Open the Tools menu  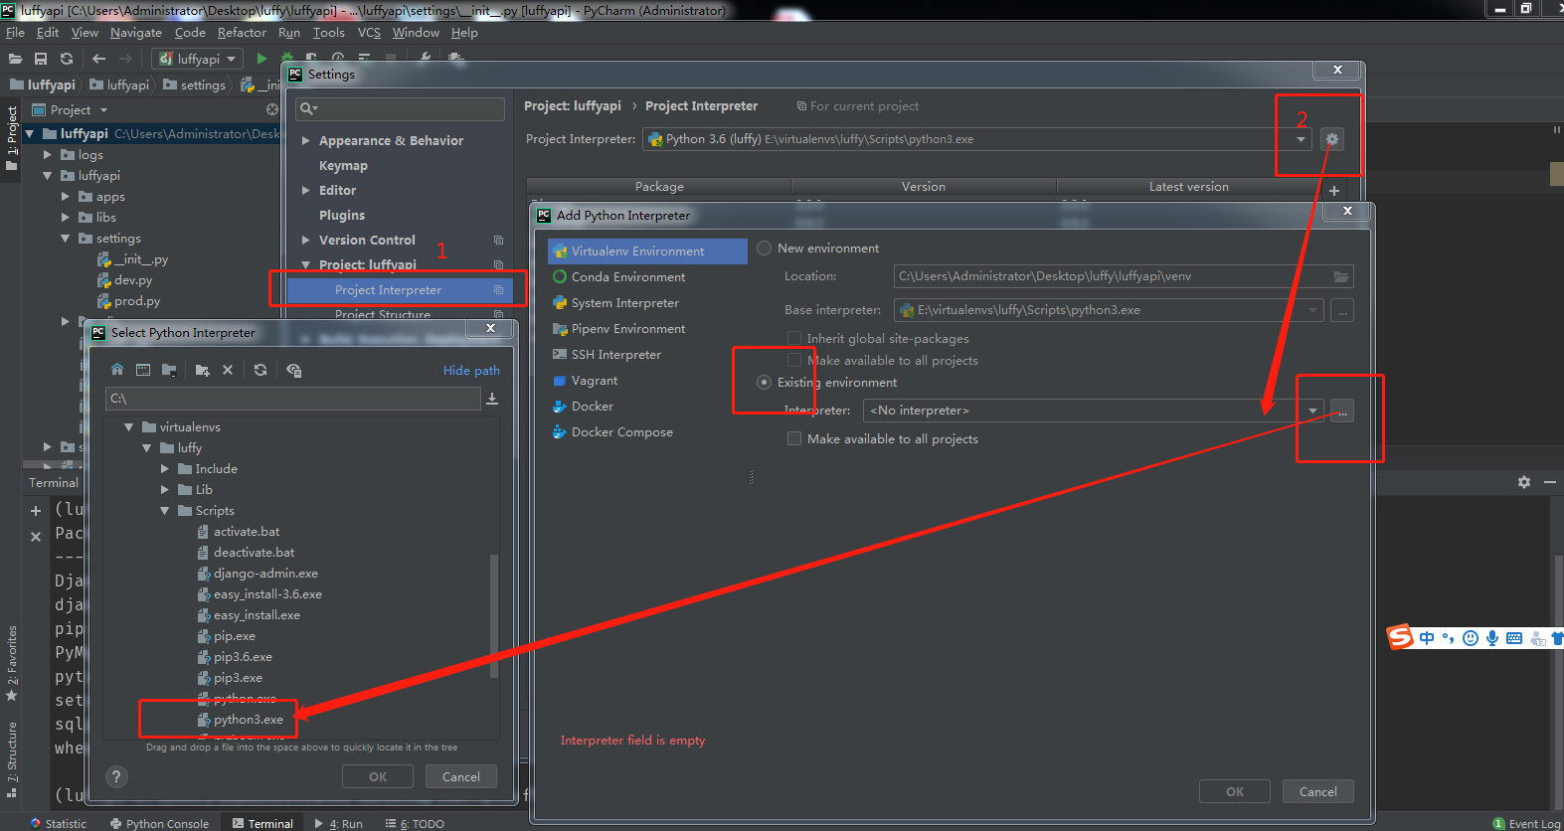coord(328,33)
